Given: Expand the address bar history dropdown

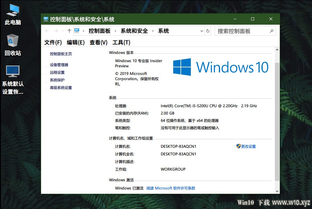Looking at the screenshot, I should 202,31.
